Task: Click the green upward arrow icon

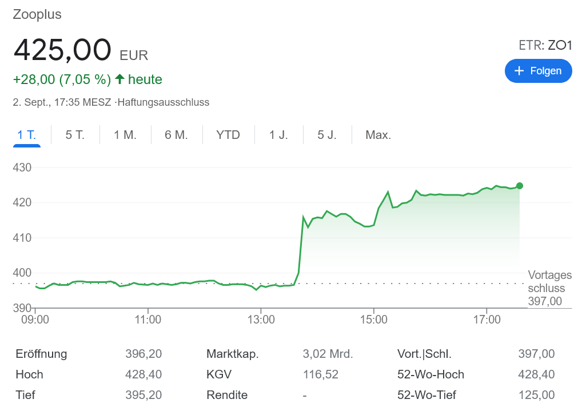Action: click(120, 79)
